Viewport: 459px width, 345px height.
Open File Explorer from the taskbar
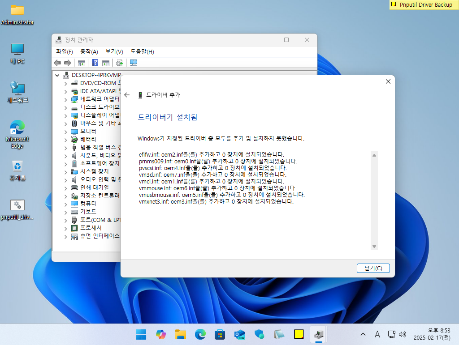180,334
